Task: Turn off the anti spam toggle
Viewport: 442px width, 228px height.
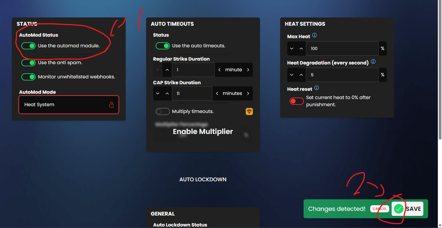Action: click(x=28, y=62)
